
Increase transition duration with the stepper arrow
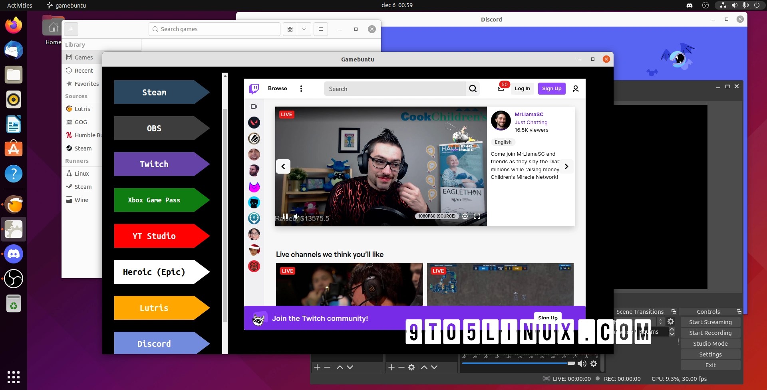672,329
